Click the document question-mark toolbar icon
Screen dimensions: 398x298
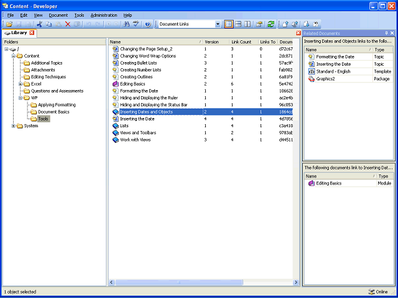click(x=315, y=24)
